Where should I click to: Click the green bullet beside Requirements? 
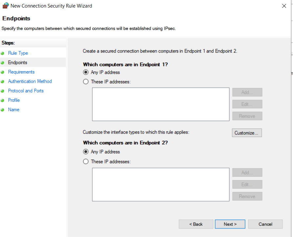[2, 72]
